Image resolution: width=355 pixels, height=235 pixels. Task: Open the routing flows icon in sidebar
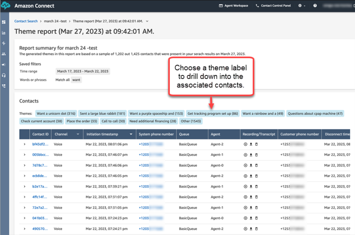pyautogui.click(x=4, y=43)
